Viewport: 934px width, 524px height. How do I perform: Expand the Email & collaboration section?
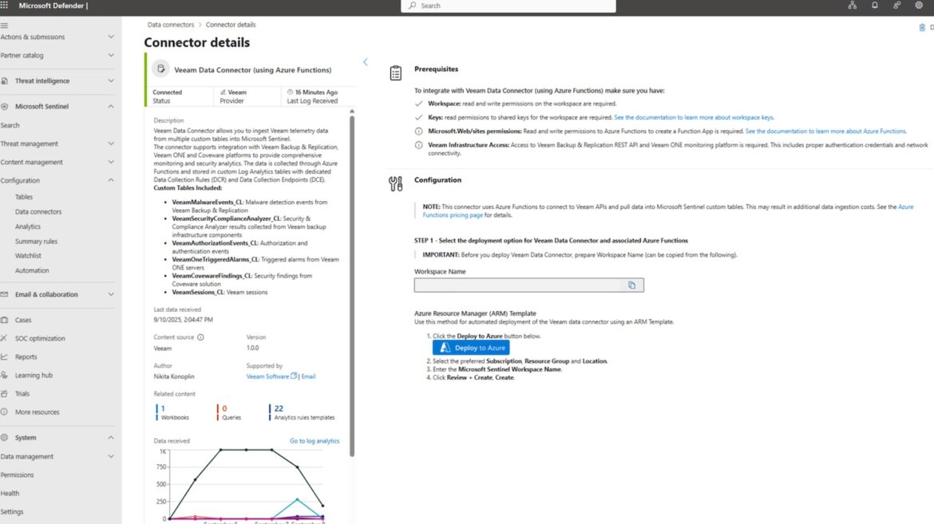coord(111,295)
